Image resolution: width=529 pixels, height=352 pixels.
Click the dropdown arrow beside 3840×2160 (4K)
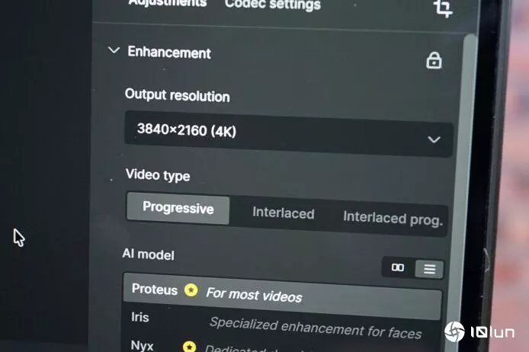[434, 139]
